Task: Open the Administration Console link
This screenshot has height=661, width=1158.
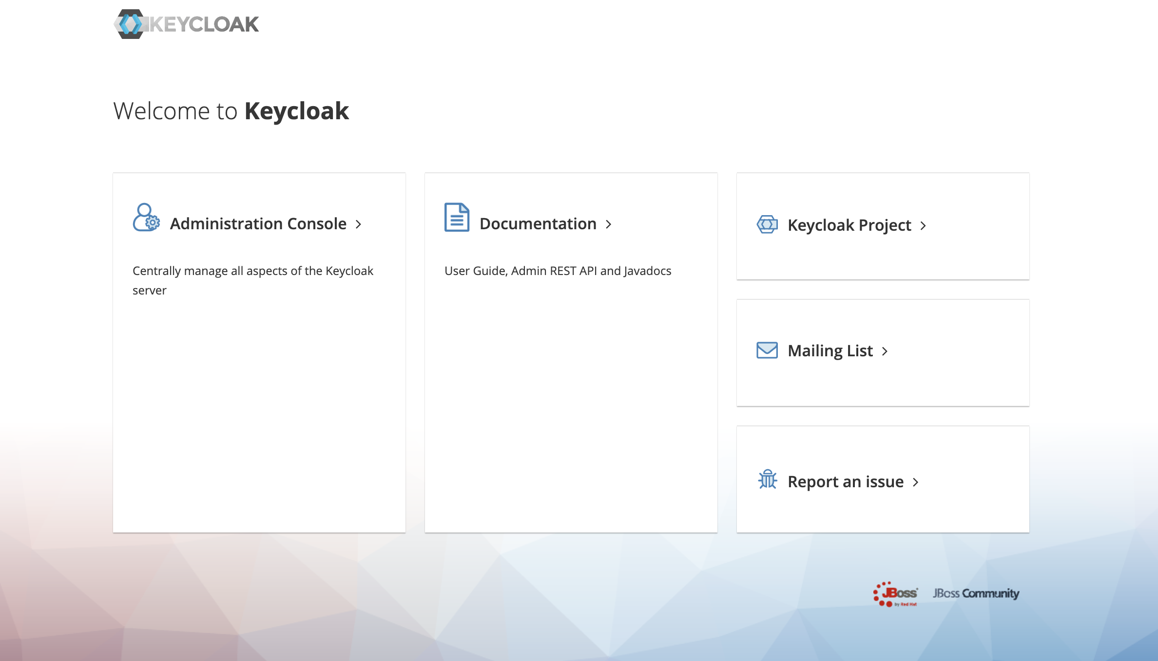Action: [x=258, y=224]
